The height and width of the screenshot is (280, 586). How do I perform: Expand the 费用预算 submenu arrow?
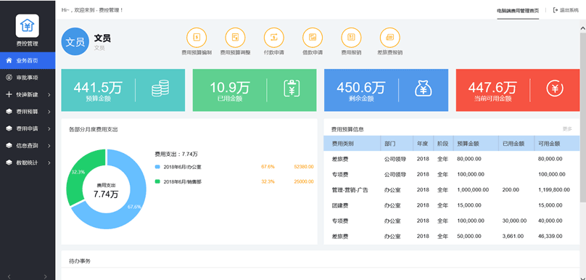(x=49, y=112)
